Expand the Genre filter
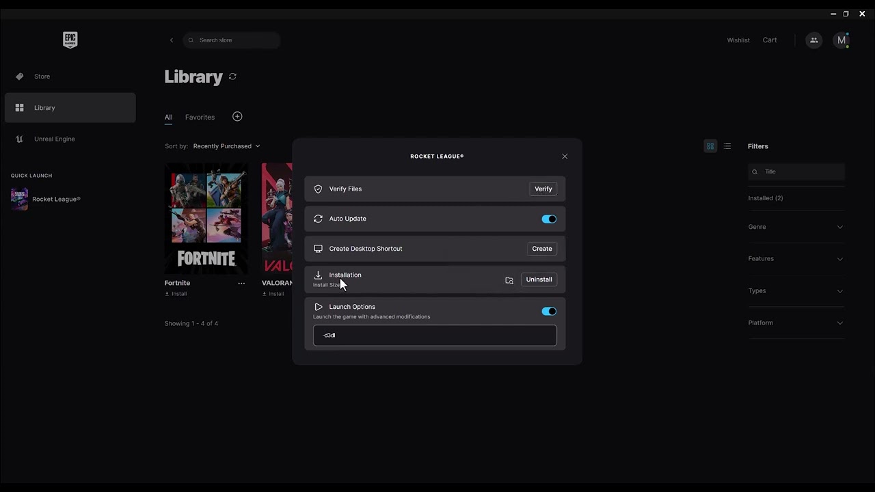875x492 pixels. 796,227
